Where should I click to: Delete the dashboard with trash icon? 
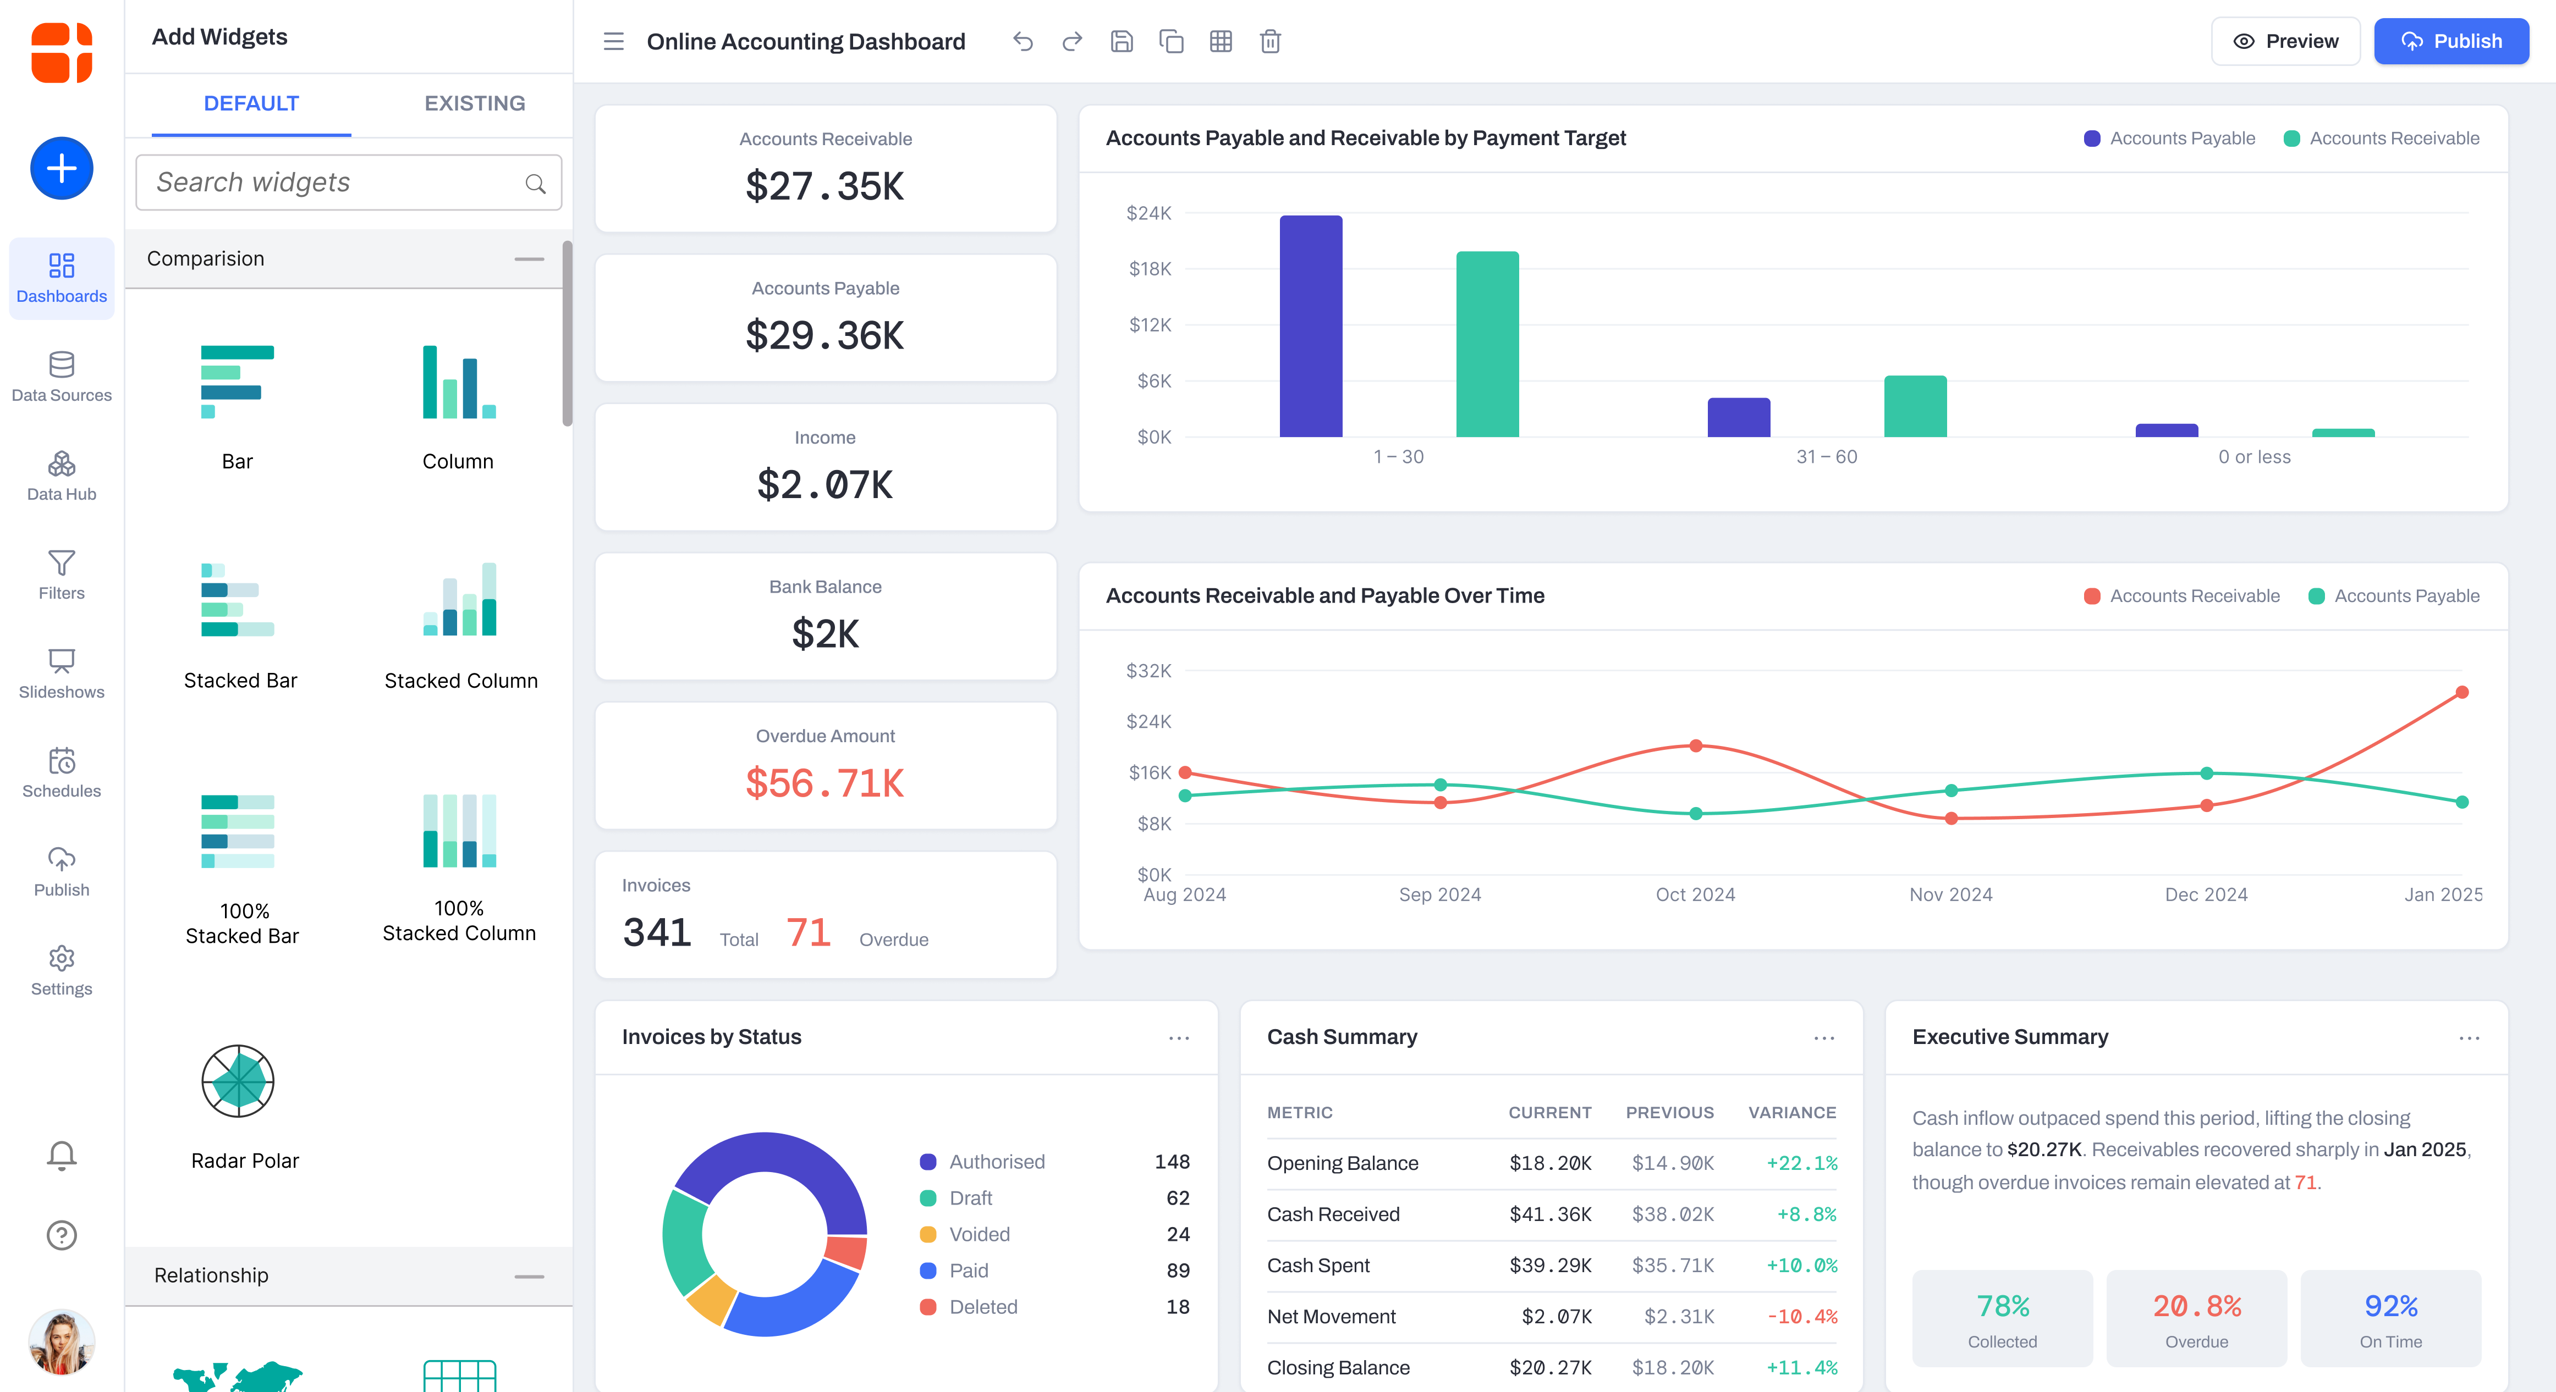pyautogui.click(x=1270, y=42)
